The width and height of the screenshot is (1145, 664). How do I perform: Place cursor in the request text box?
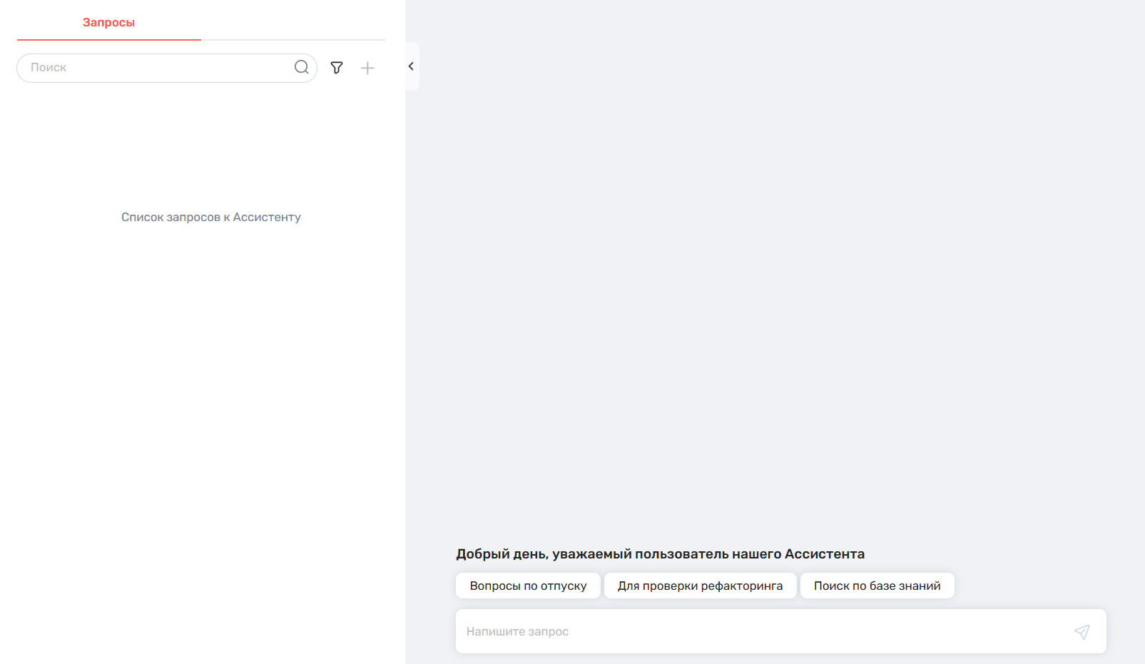click(763, 631)
